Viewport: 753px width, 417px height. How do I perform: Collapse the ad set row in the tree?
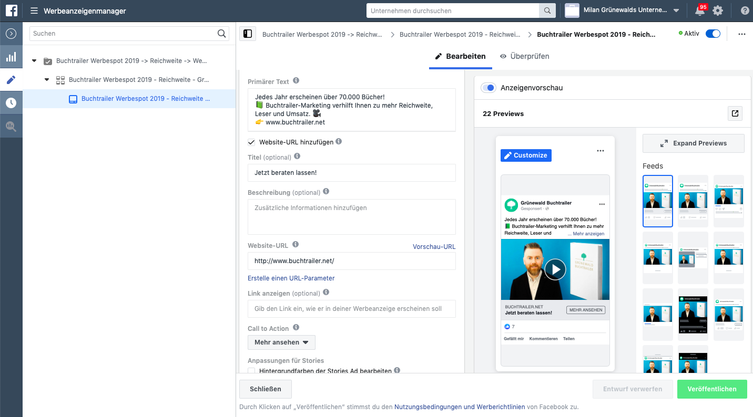click(47, 80)
